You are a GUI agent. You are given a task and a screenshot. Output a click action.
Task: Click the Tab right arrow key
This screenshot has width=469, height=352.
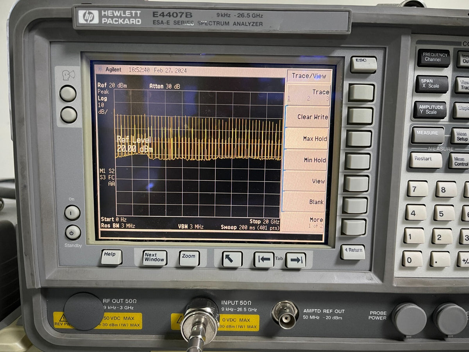pos(295,260)
